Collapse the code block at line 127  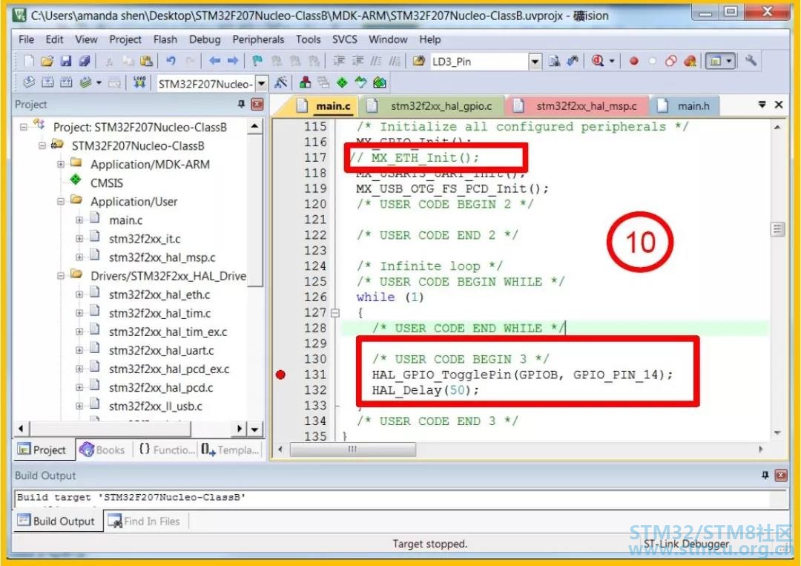coord(335,313)
